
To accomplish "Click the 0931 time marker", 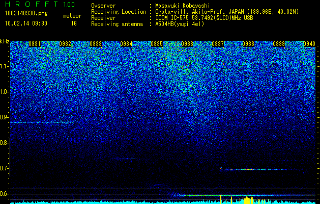I will tap(35, 44).
